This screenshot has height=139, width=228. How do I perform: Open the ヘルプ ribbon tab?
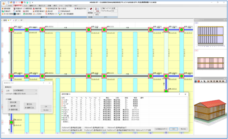coord(76,6)
